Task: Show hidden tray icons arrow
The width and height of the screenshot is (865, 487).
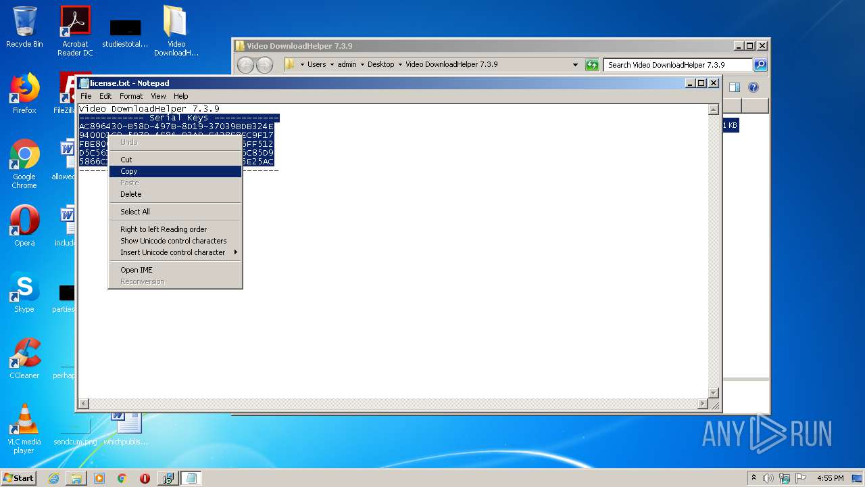Action: coord(753,478)
